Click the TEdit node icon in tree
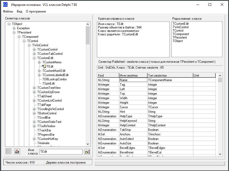Screen dimensions: 229x171 tap(44, 66)
